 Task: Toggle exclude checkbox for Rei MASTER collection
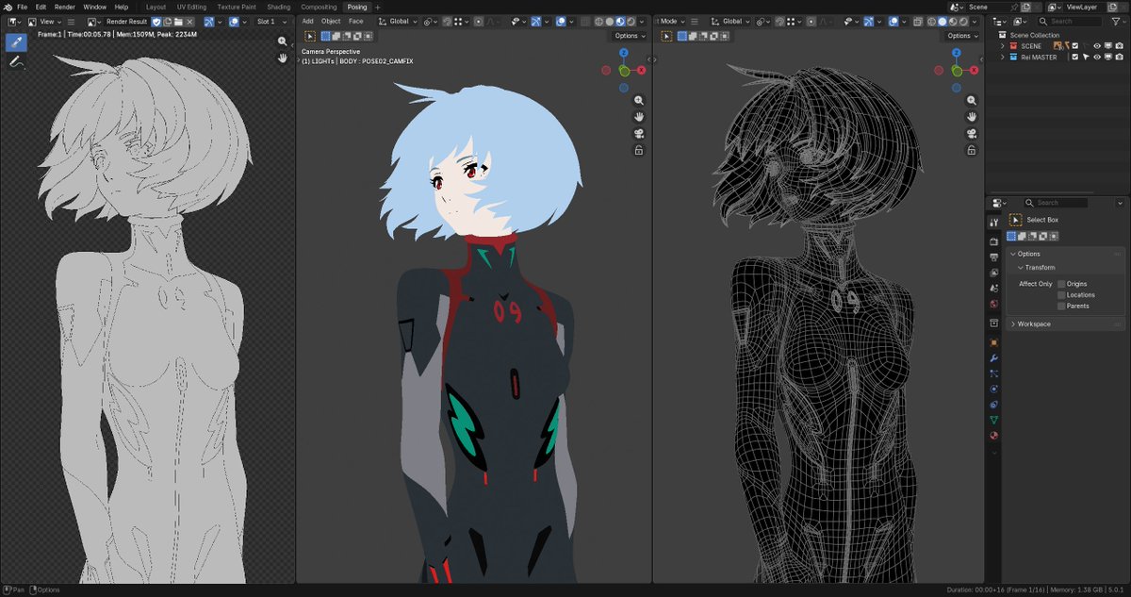1075,57
